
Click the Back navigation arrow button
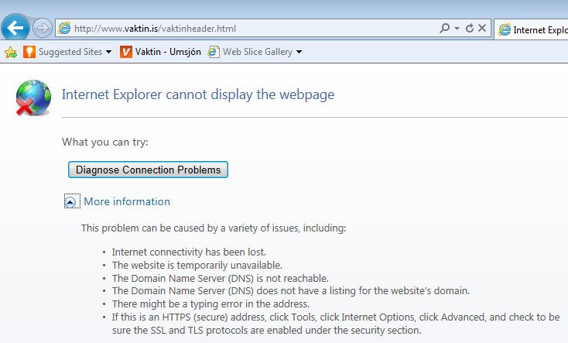point(15,28)
